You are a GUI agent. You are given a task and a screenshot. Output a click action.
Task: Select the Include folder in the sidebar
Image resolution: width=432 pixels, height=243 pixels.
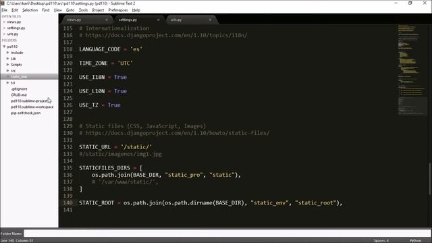(x=17, y=53)
